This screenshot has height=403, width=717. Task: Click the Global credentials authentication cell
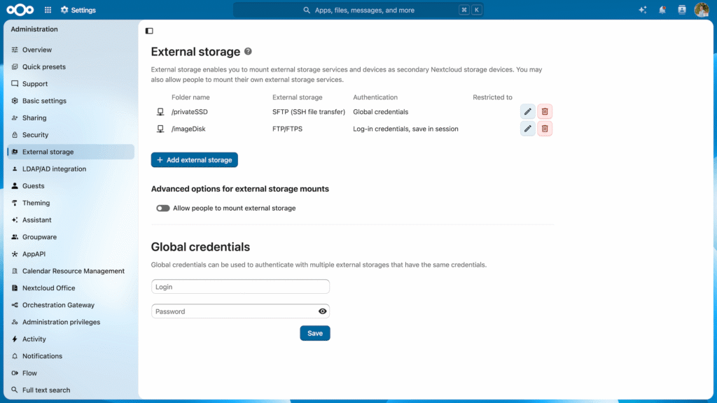(x=380, y=112)
